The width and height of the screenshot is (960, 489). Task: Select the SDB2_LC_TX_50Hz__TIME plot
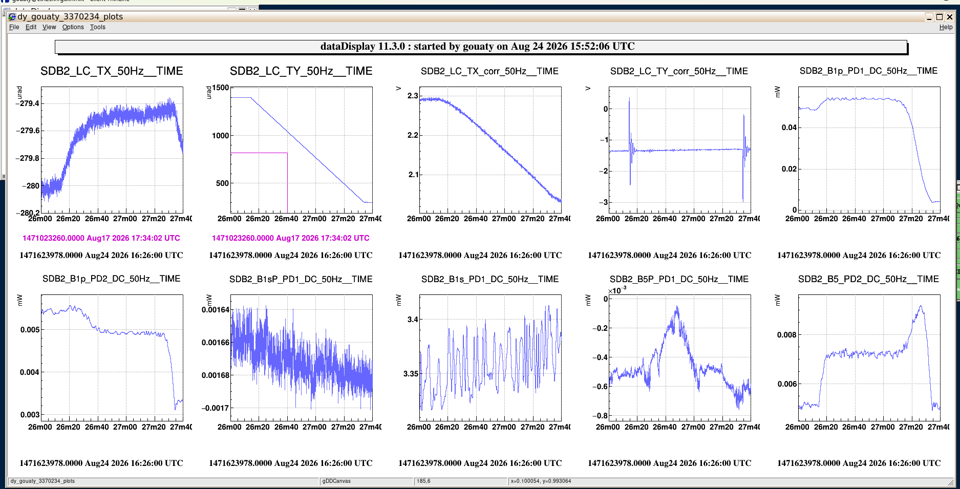112,150
